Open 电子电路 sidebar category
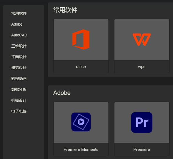Viewport: 173px width, 159px height. click(x=19, y=111)
